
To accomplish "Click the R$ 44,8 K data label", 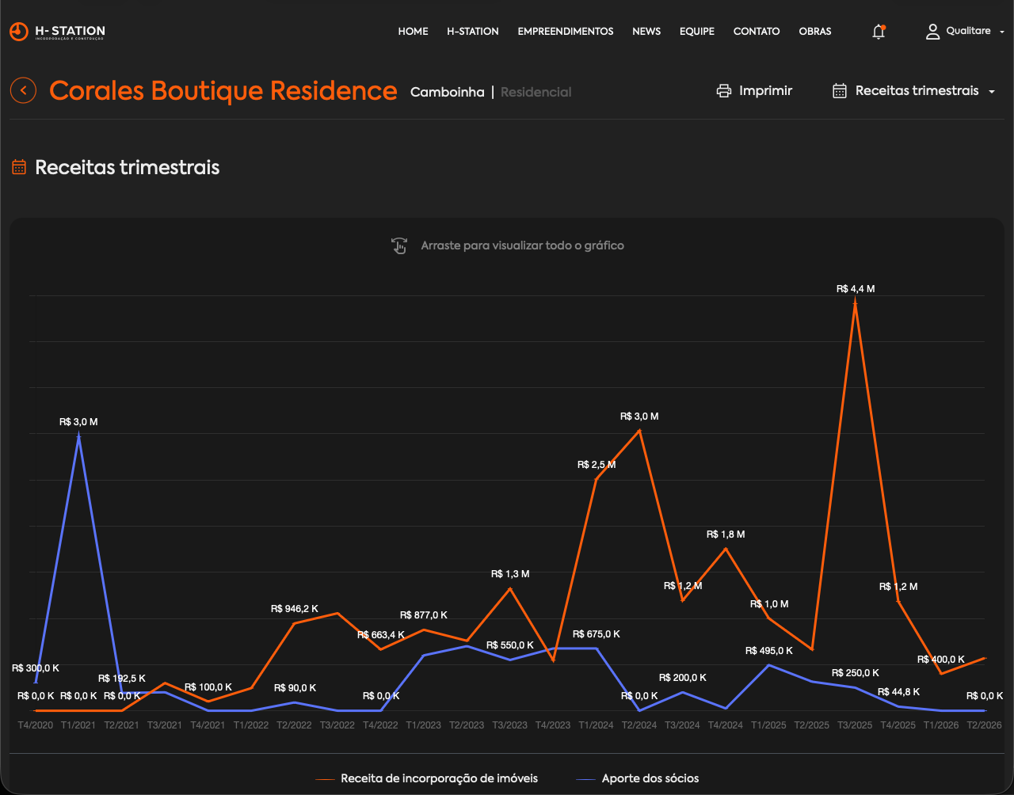I will pyautogui.click(x=898, y=692).
